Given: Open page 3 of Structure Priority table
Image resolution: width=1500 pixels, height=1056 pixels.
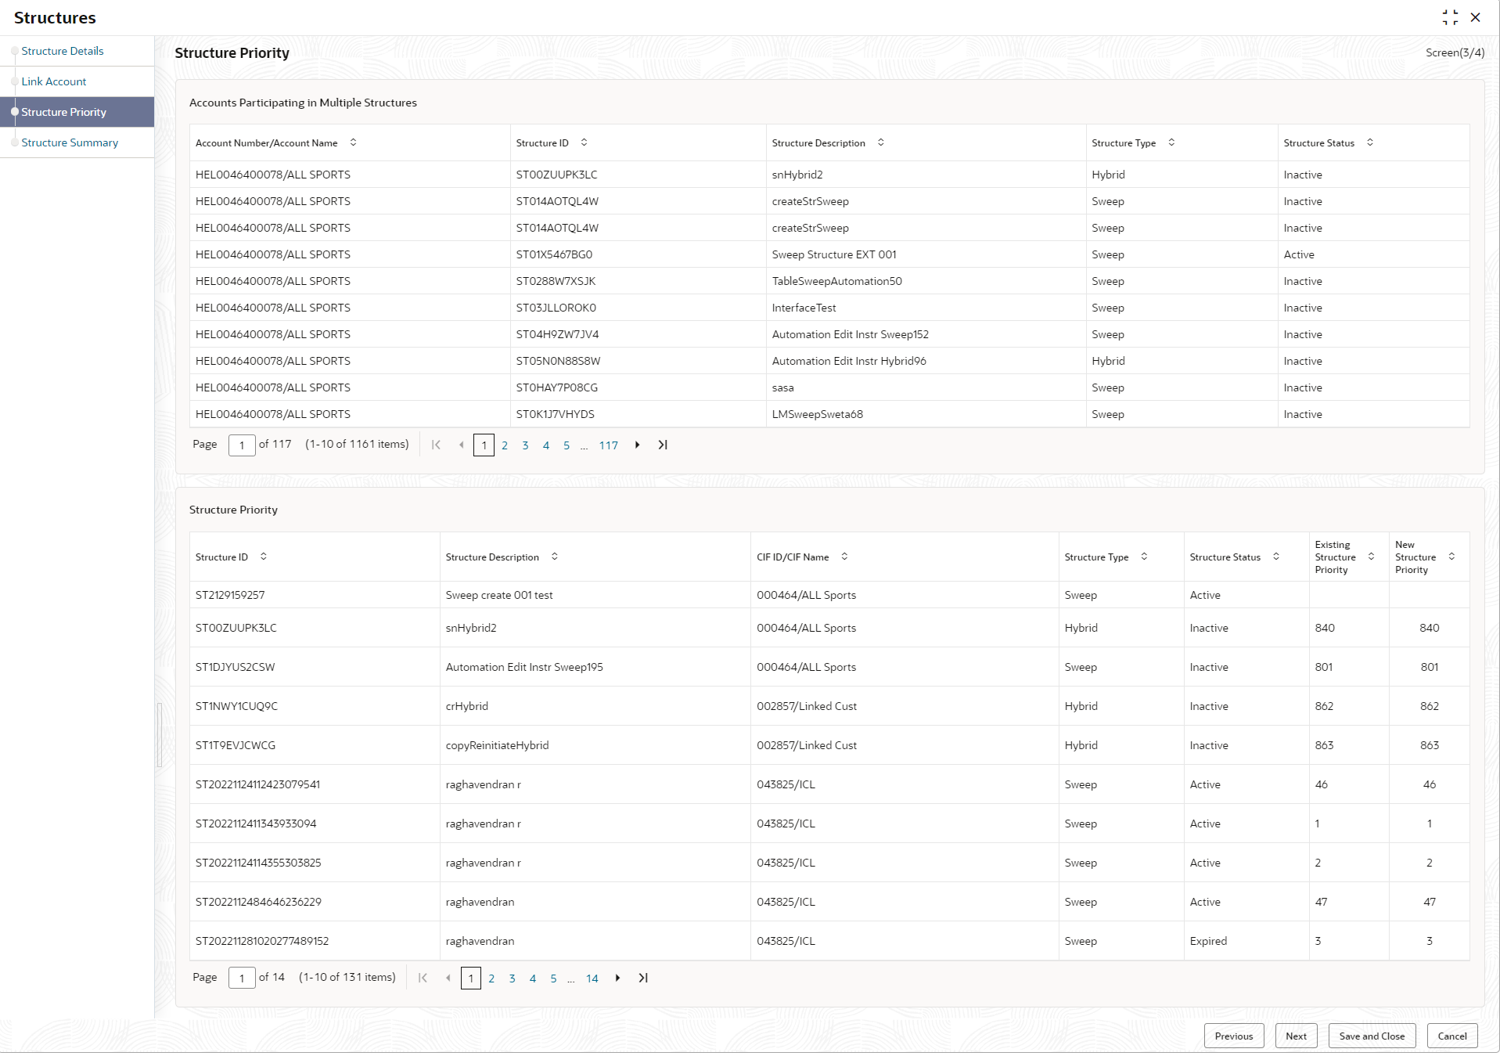Looking at the screenshot, I should tap(512, 979).
